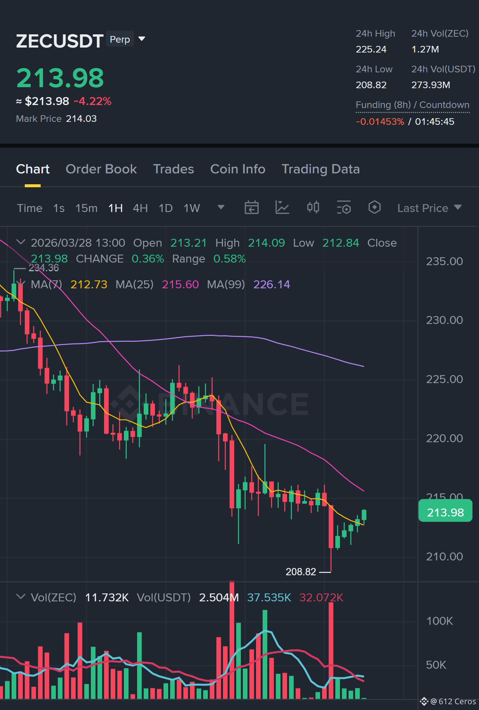Collapse the OHLC info row chevron
The image size is (479, 710).
[x=21, y=242]
